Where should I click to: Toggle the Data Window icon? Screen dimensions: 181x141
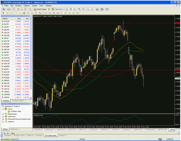tap(18, 9)
